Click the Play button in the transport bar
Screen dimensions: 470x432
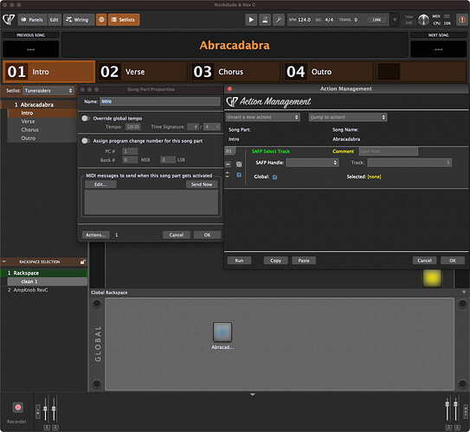251,20
